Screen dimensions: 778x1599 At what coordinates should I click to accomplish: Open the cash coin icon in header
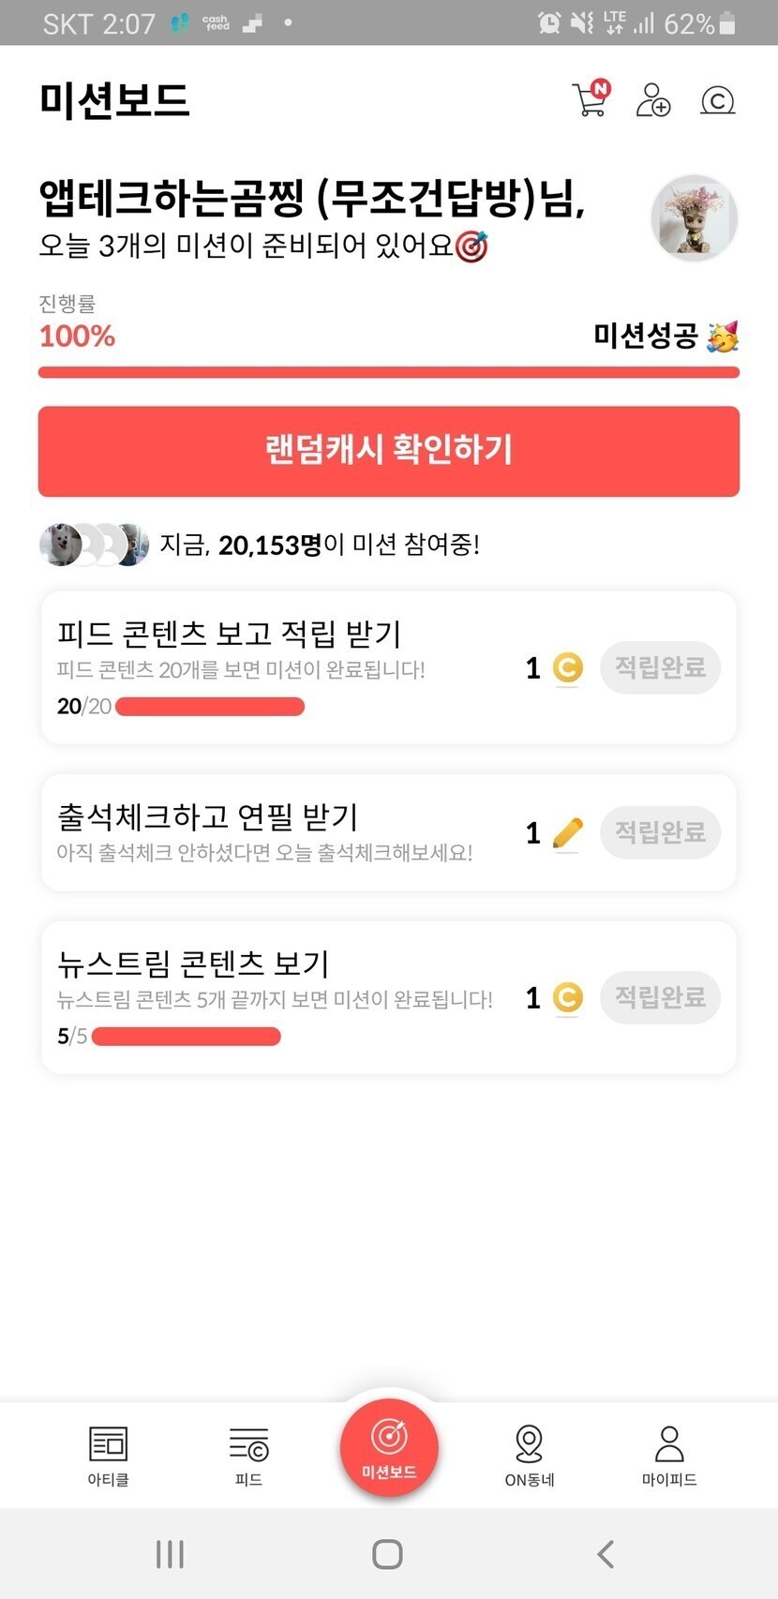coord(717,99)
